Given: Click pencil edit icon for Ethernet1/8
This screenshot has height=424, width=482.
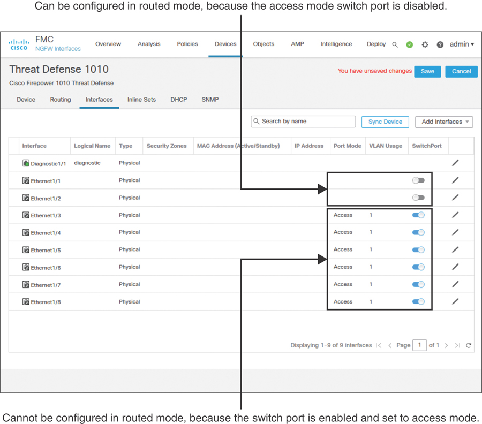Looking at the screenshot, I should 455,301.
